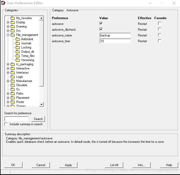Click the Journals folder icon

(x=18, y=43)
